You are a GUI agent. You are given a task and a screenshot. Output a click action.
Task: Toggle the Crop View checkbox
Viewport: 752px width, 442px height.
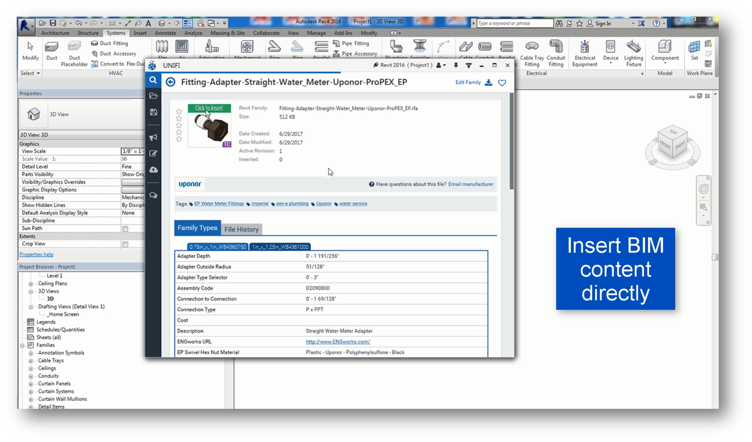click(x=125, y=244)
